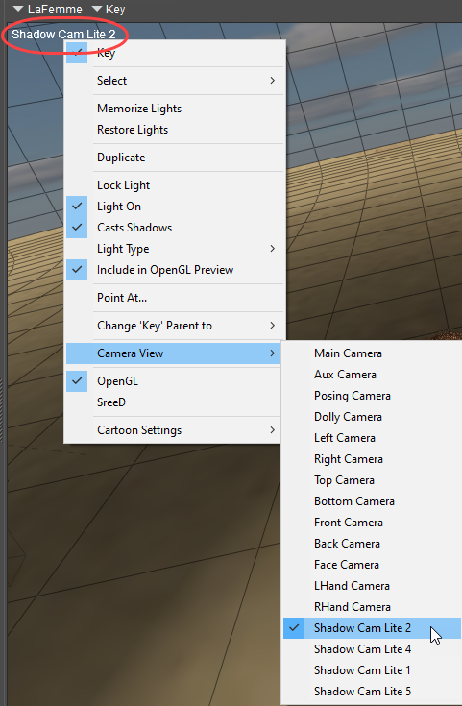Choose Memorize Lights
462x706 pixels.
pos(139,109)
